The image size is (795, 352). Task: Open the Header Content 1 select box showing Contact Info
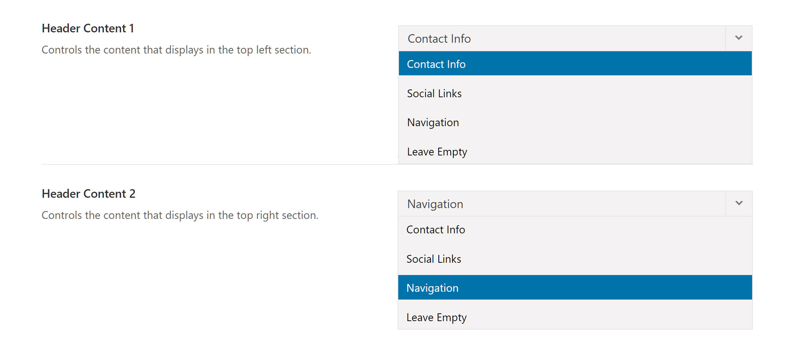(x=575, y=38)
